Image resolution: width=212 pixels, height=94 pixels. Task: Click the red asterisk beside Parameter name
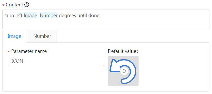[x=9, y=51]
